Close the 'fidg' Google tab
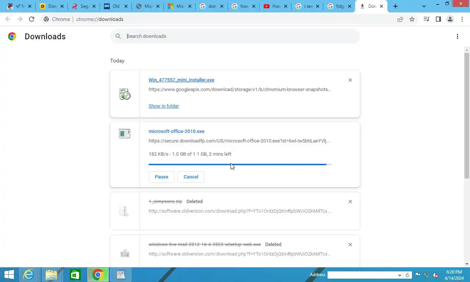The image size is (470, 282). click(x=349, y=6)
